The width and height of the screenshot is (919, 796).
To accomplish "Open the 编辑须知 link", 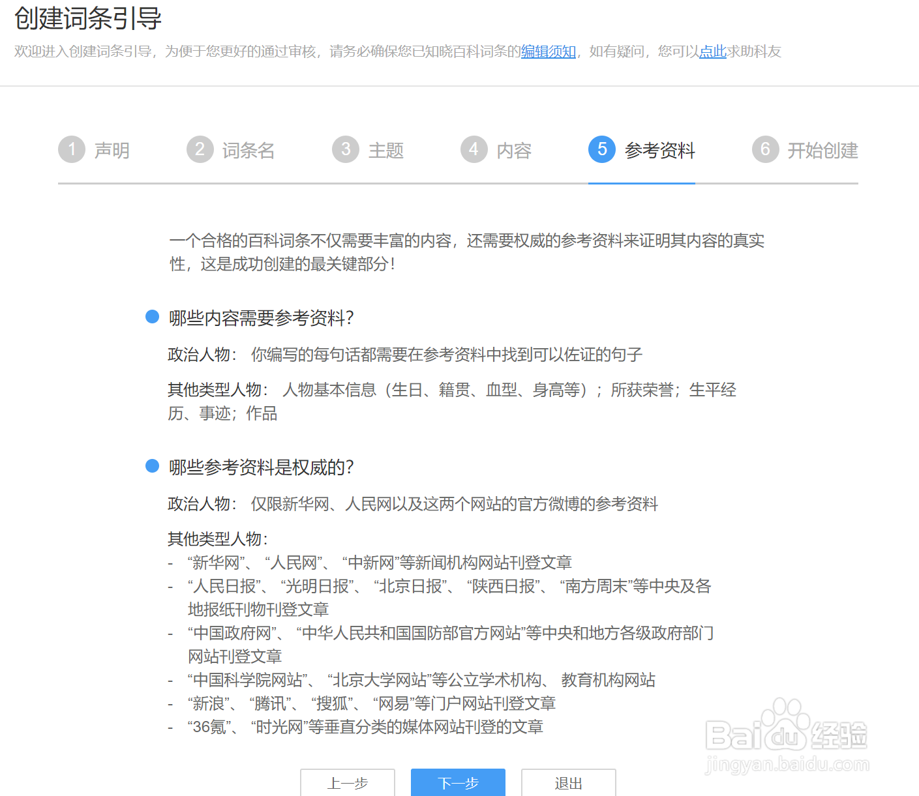I will pos(549,52).
